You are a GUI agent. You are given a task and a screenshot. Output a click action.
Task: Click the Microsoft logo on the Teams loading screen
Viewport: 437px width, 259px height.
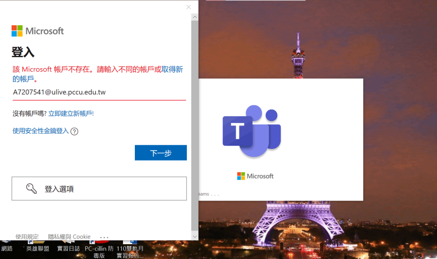(x=255, y=176)
